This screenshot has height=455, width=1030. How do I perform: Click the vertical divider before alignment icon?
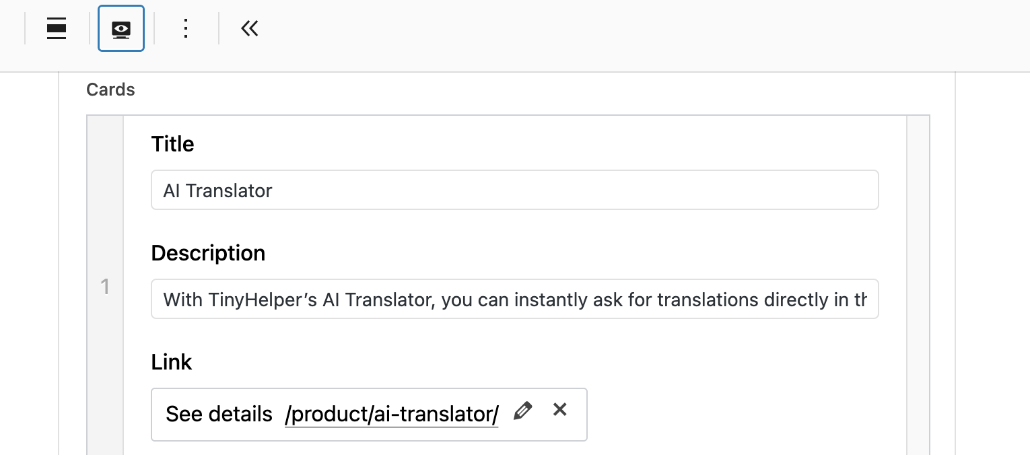(25, 29)
